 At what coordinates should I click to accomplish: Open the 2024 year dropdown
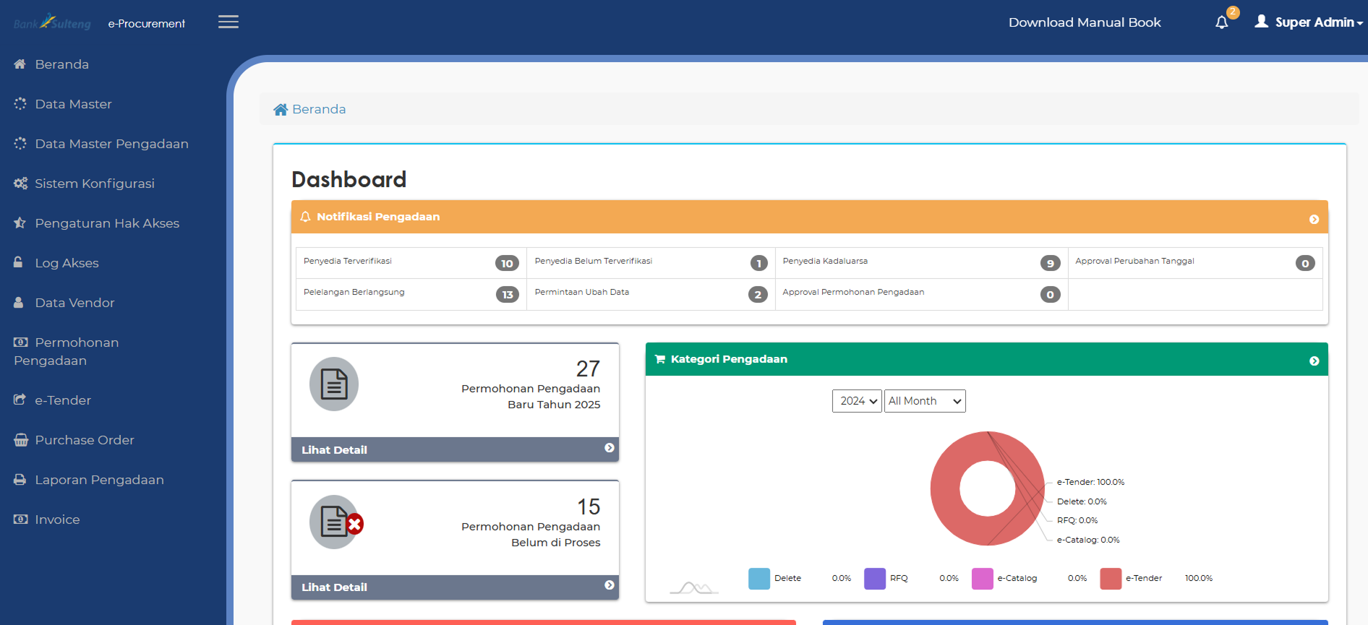tap(857, 401)
